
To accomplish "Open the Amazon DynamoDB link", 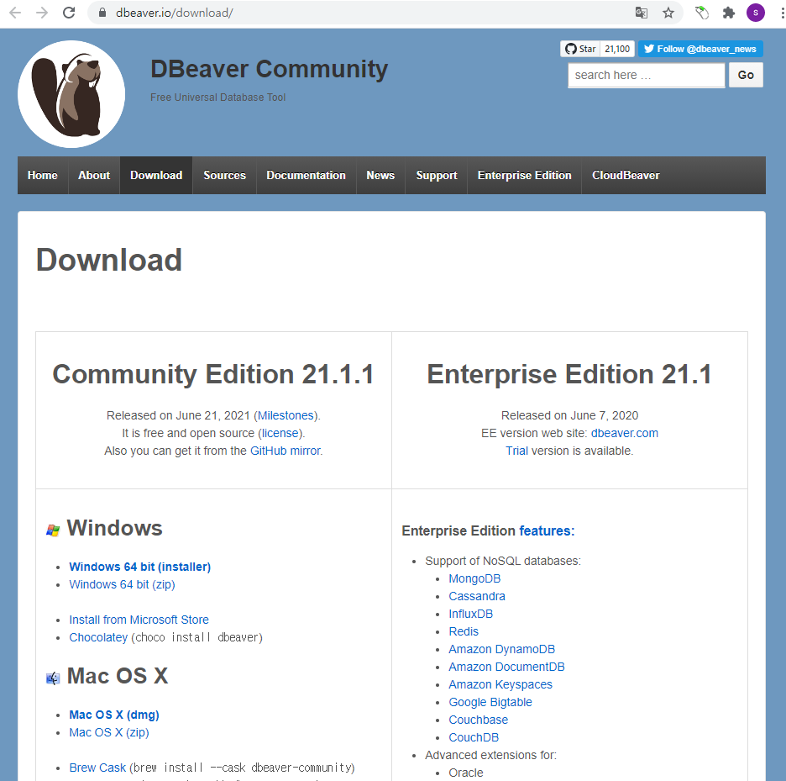I will click(x=502, y=649).
